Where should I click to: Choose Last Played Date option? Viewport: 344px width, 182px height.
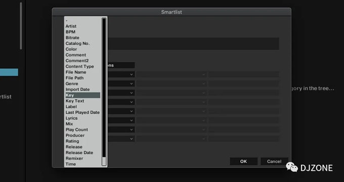[82, 112]
